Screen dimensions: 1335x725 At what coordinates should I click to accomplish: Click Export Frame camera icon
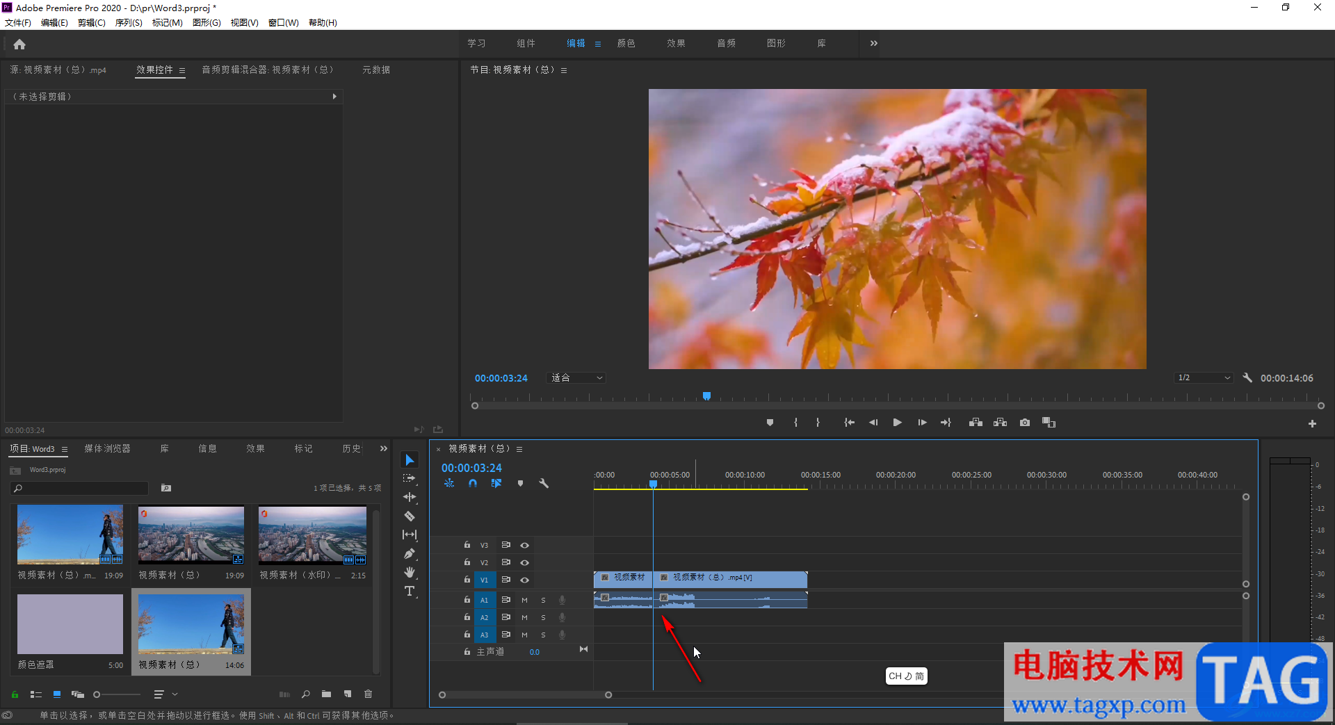pyautogui.click(x=1025, y=423)
